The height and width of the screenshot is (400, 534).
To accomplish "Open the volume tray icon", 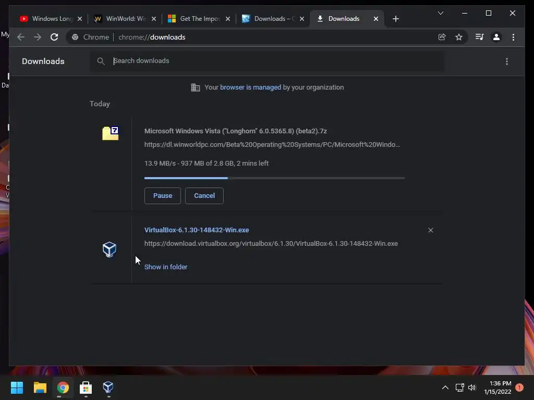I will click(471, 387).
